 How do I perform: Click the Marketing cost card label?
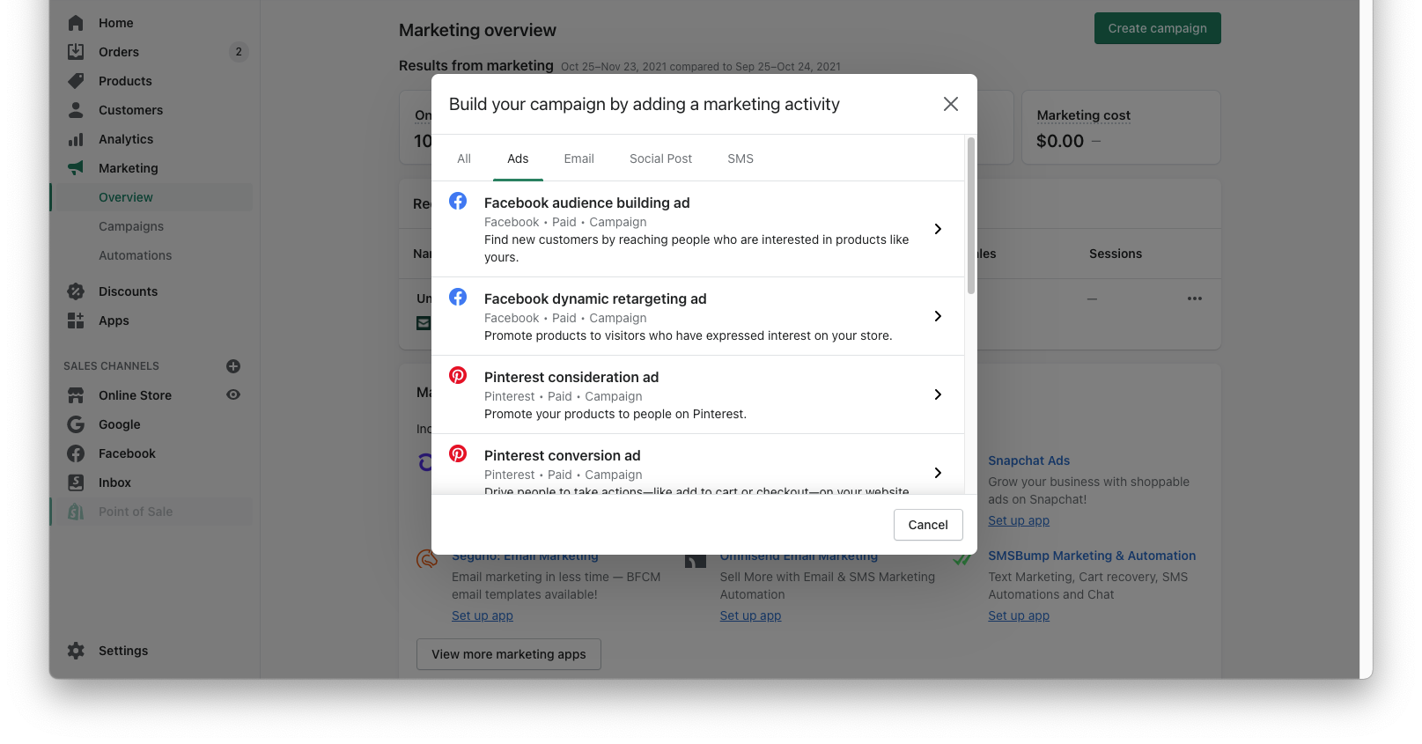(1084, 115)
